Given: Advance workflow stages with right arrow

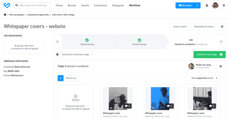Looking at the screenshot, I should pyautogui.click(x=221, y=42).
